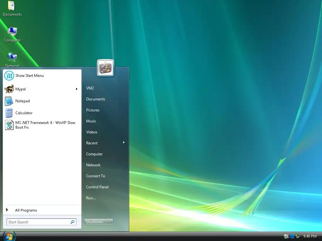Select Computer desktop icon
The height and width of the screenshot is (241, 322).
pyautogui.click(x=12, y=35)
